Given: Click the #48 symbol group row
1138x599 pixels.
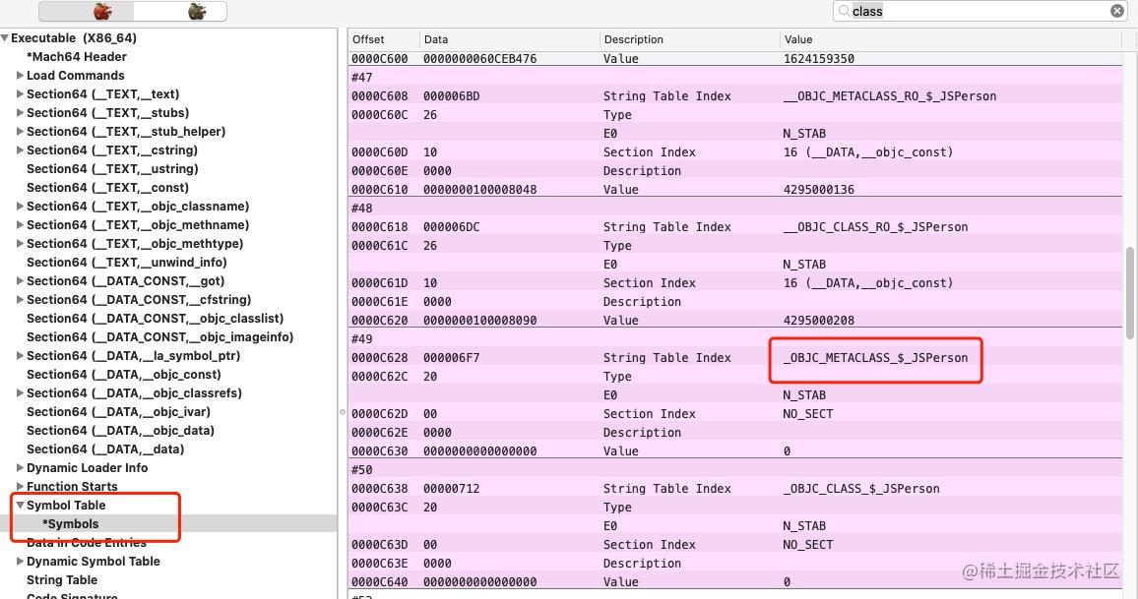Looking at the screenshot, I should point(734,209).
